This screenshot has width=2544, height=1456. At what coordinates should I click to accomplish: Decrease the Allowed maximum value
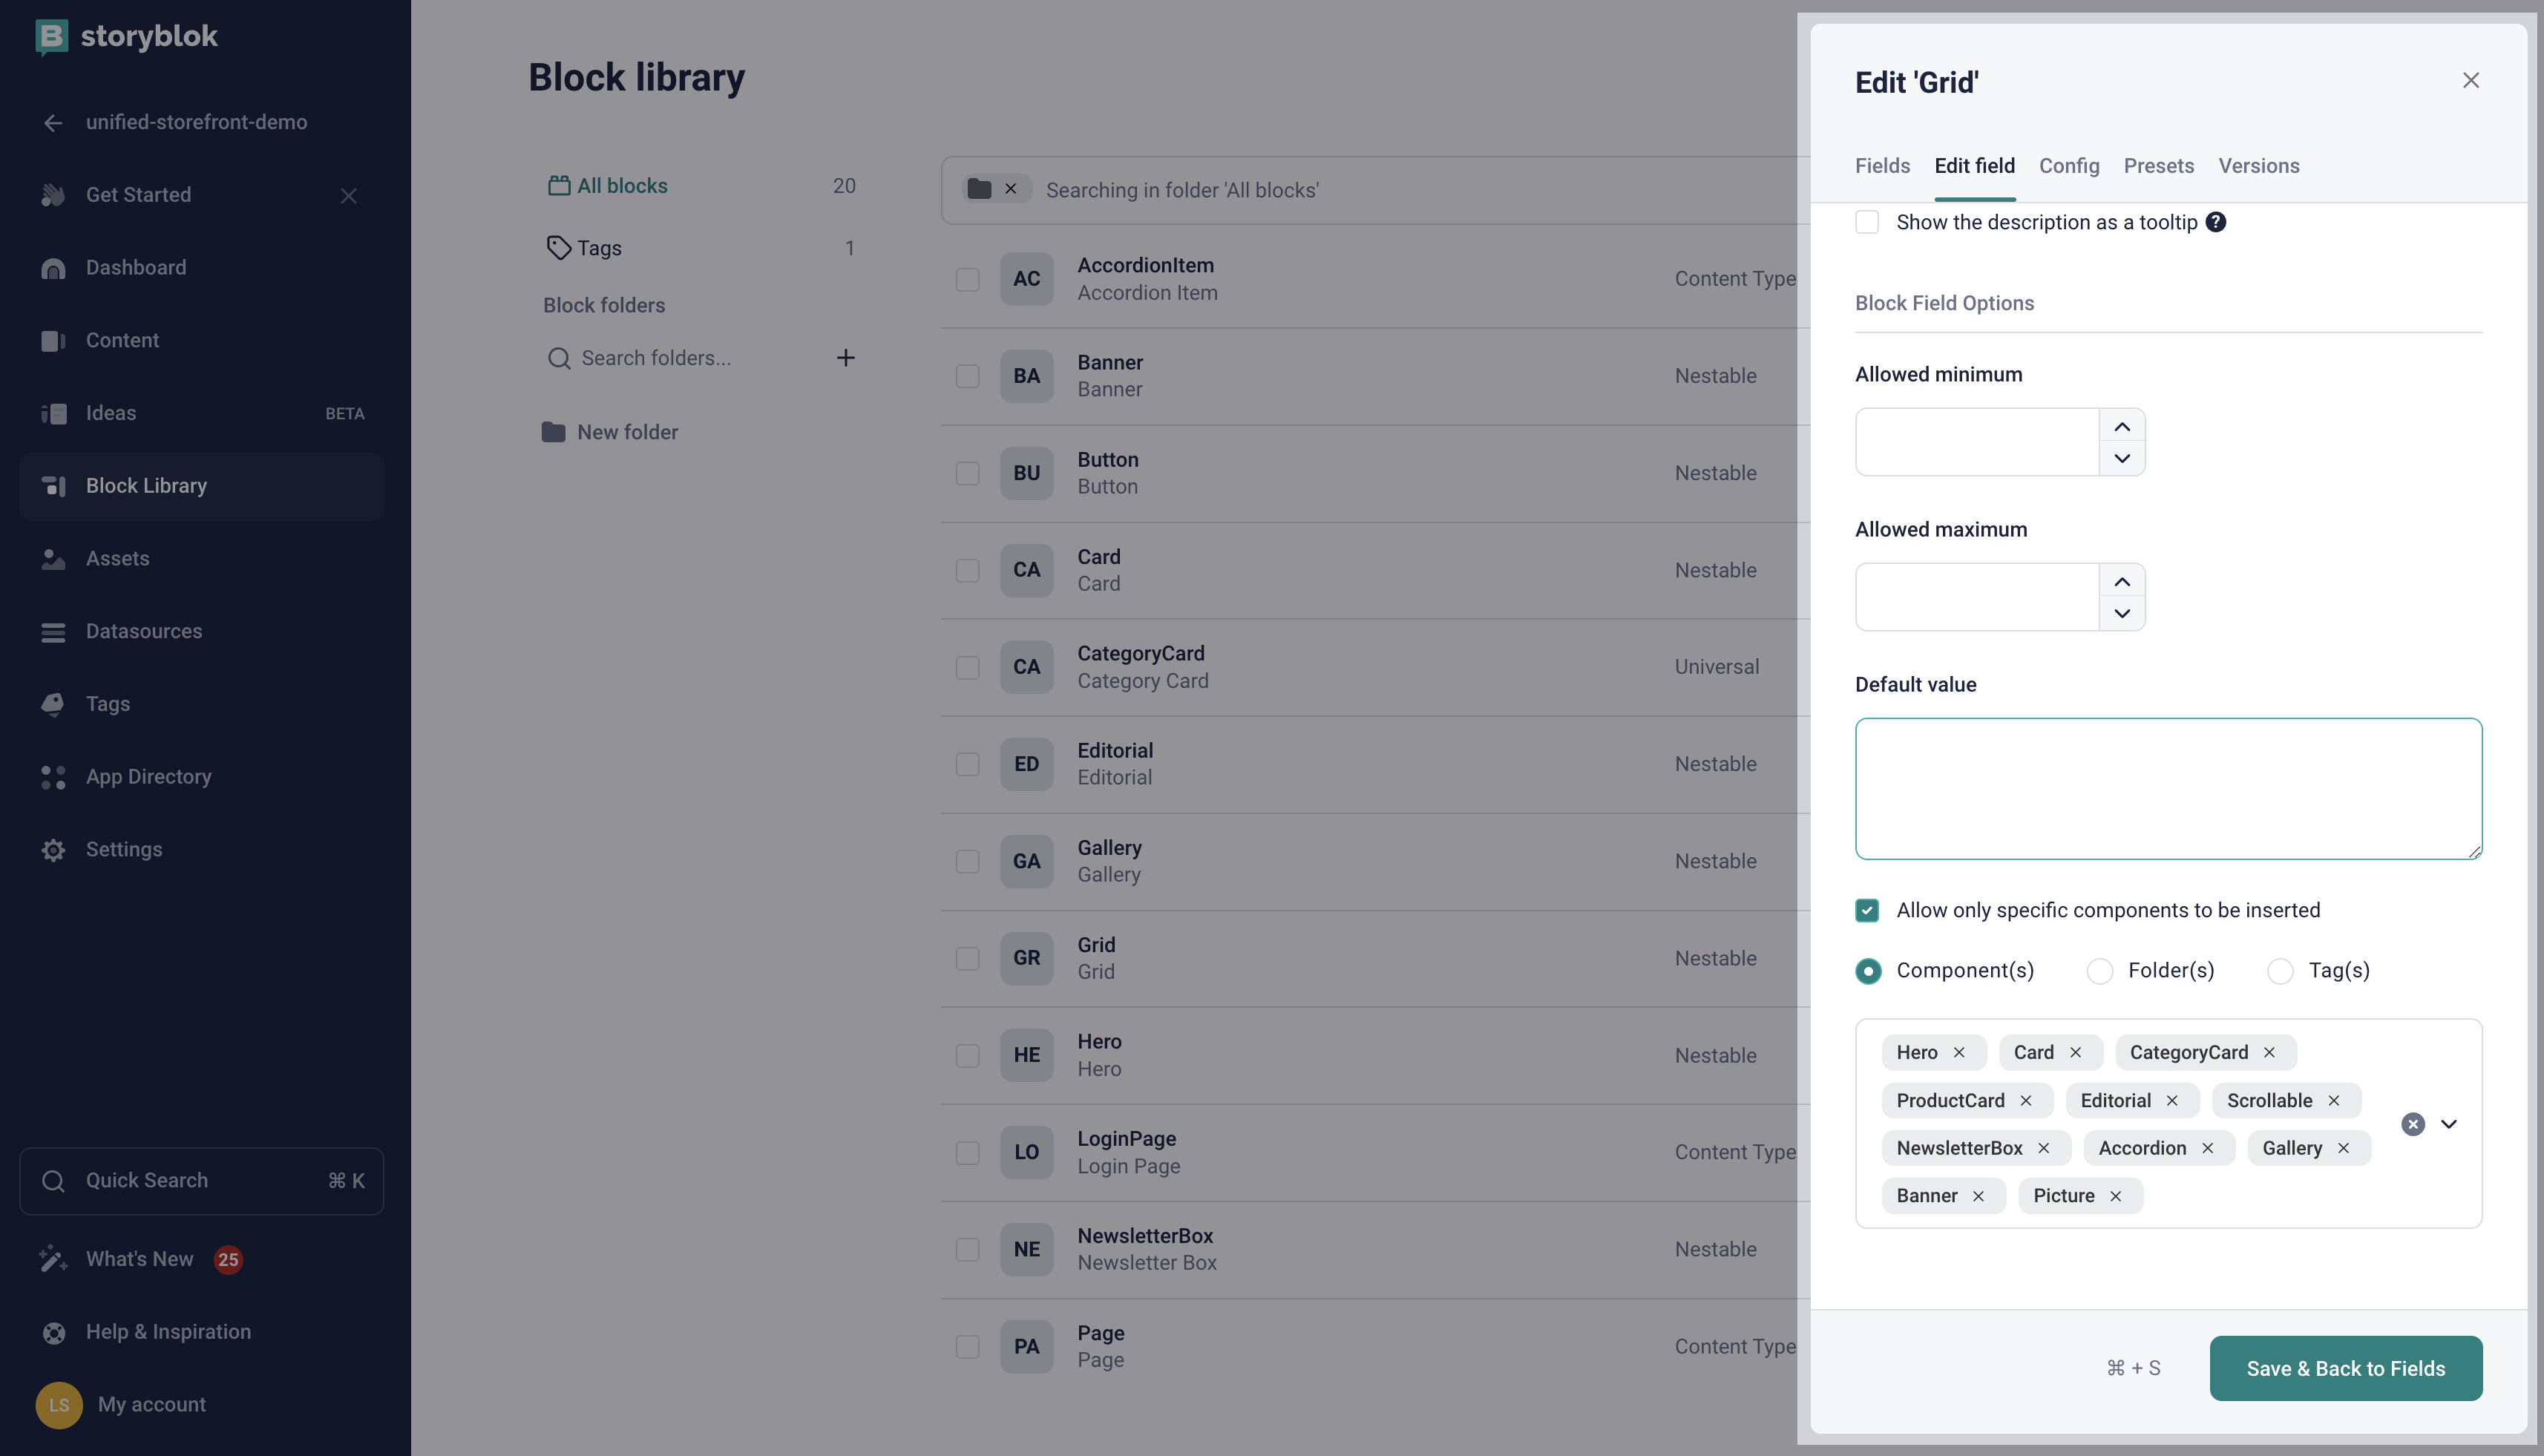[2122, 613]
